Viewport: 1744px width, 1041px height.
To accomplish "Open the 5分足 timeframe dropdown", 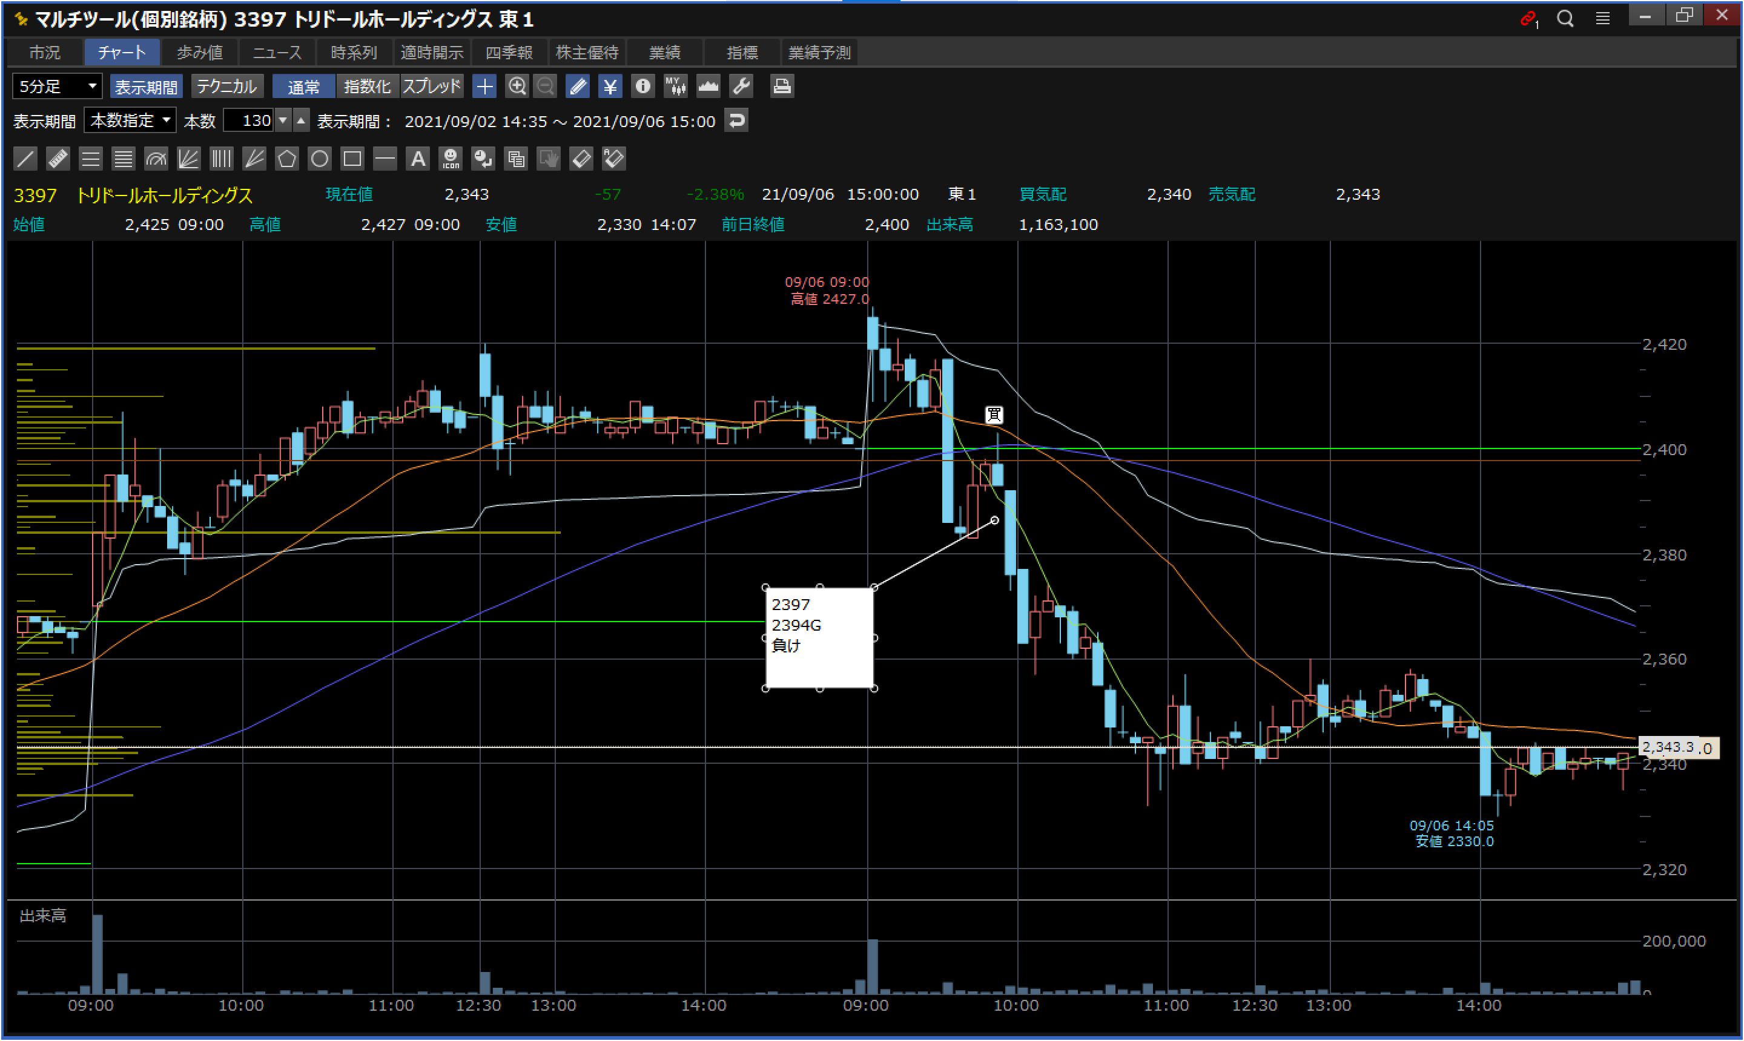I will [x=58, y=87].
